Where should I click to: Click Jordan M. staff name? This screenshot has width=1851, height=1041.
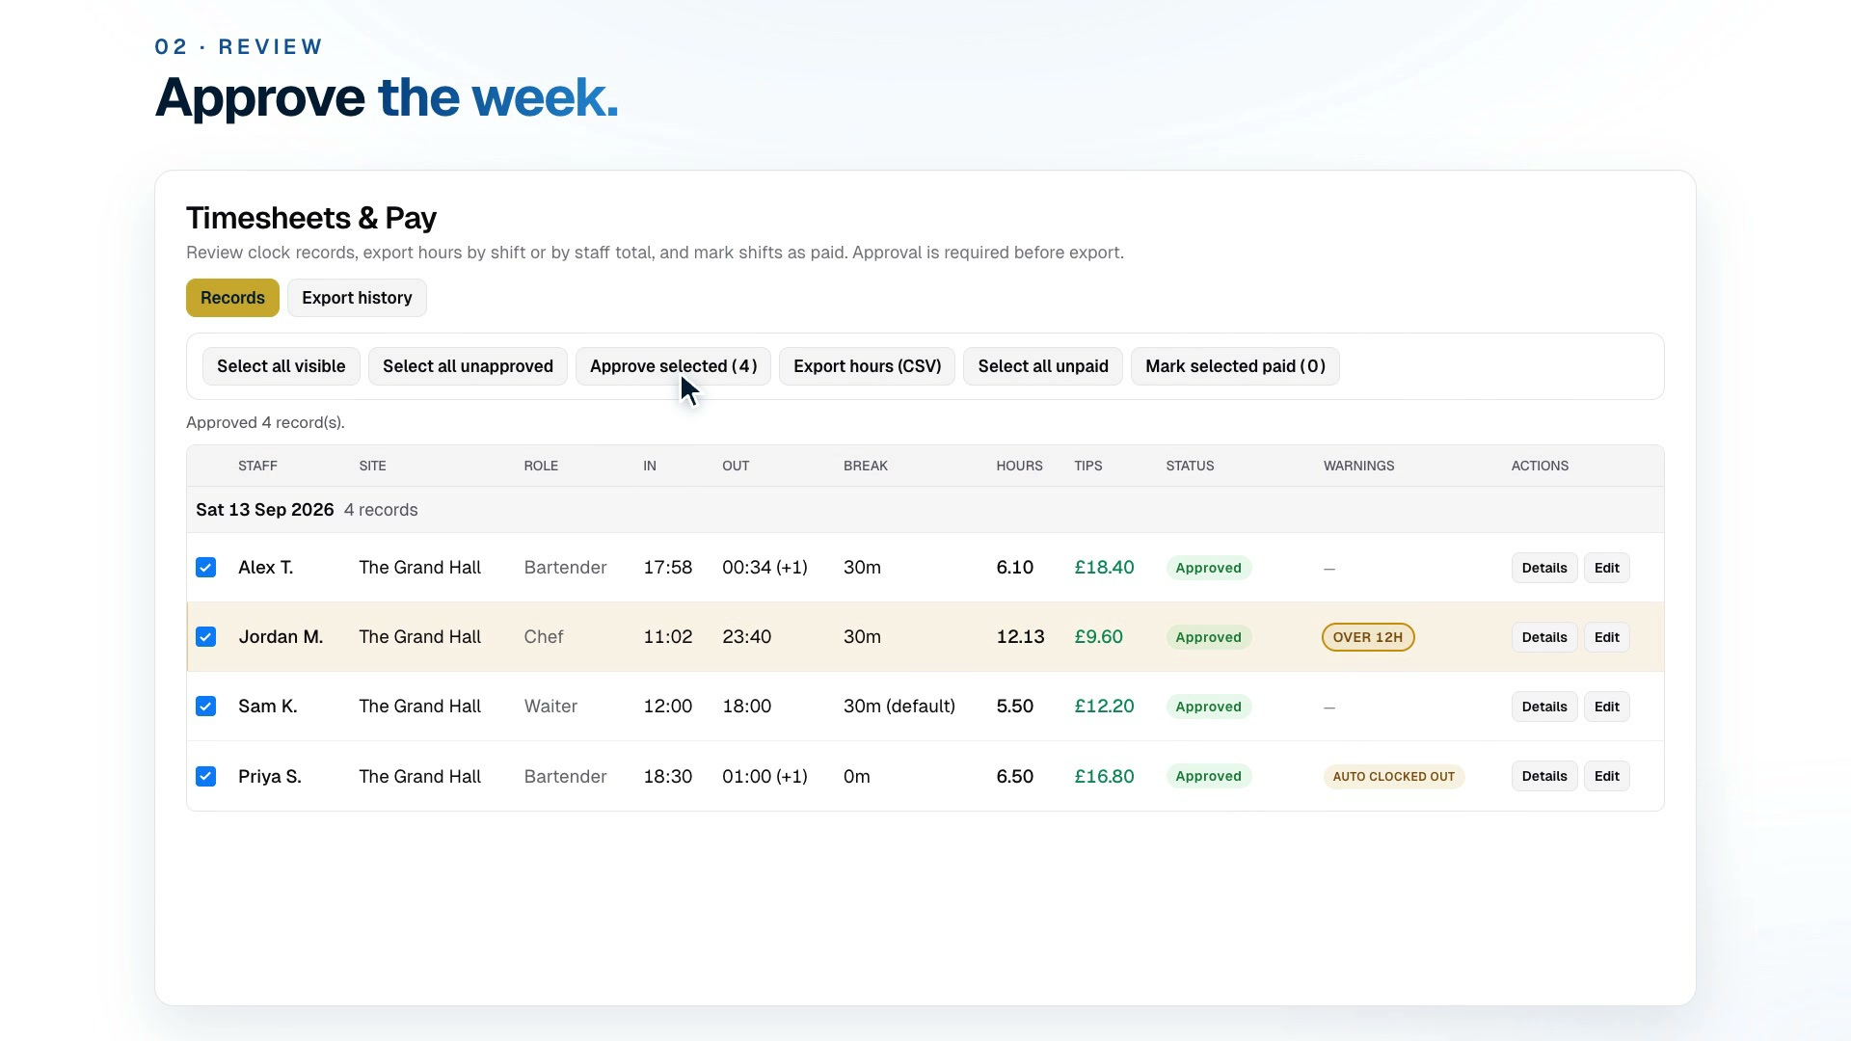(281, 637)
